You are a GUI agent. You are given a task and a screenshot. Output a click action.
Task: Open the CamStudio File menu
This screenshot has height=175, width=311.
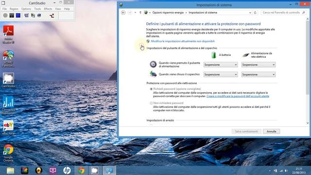coord(4,9)
